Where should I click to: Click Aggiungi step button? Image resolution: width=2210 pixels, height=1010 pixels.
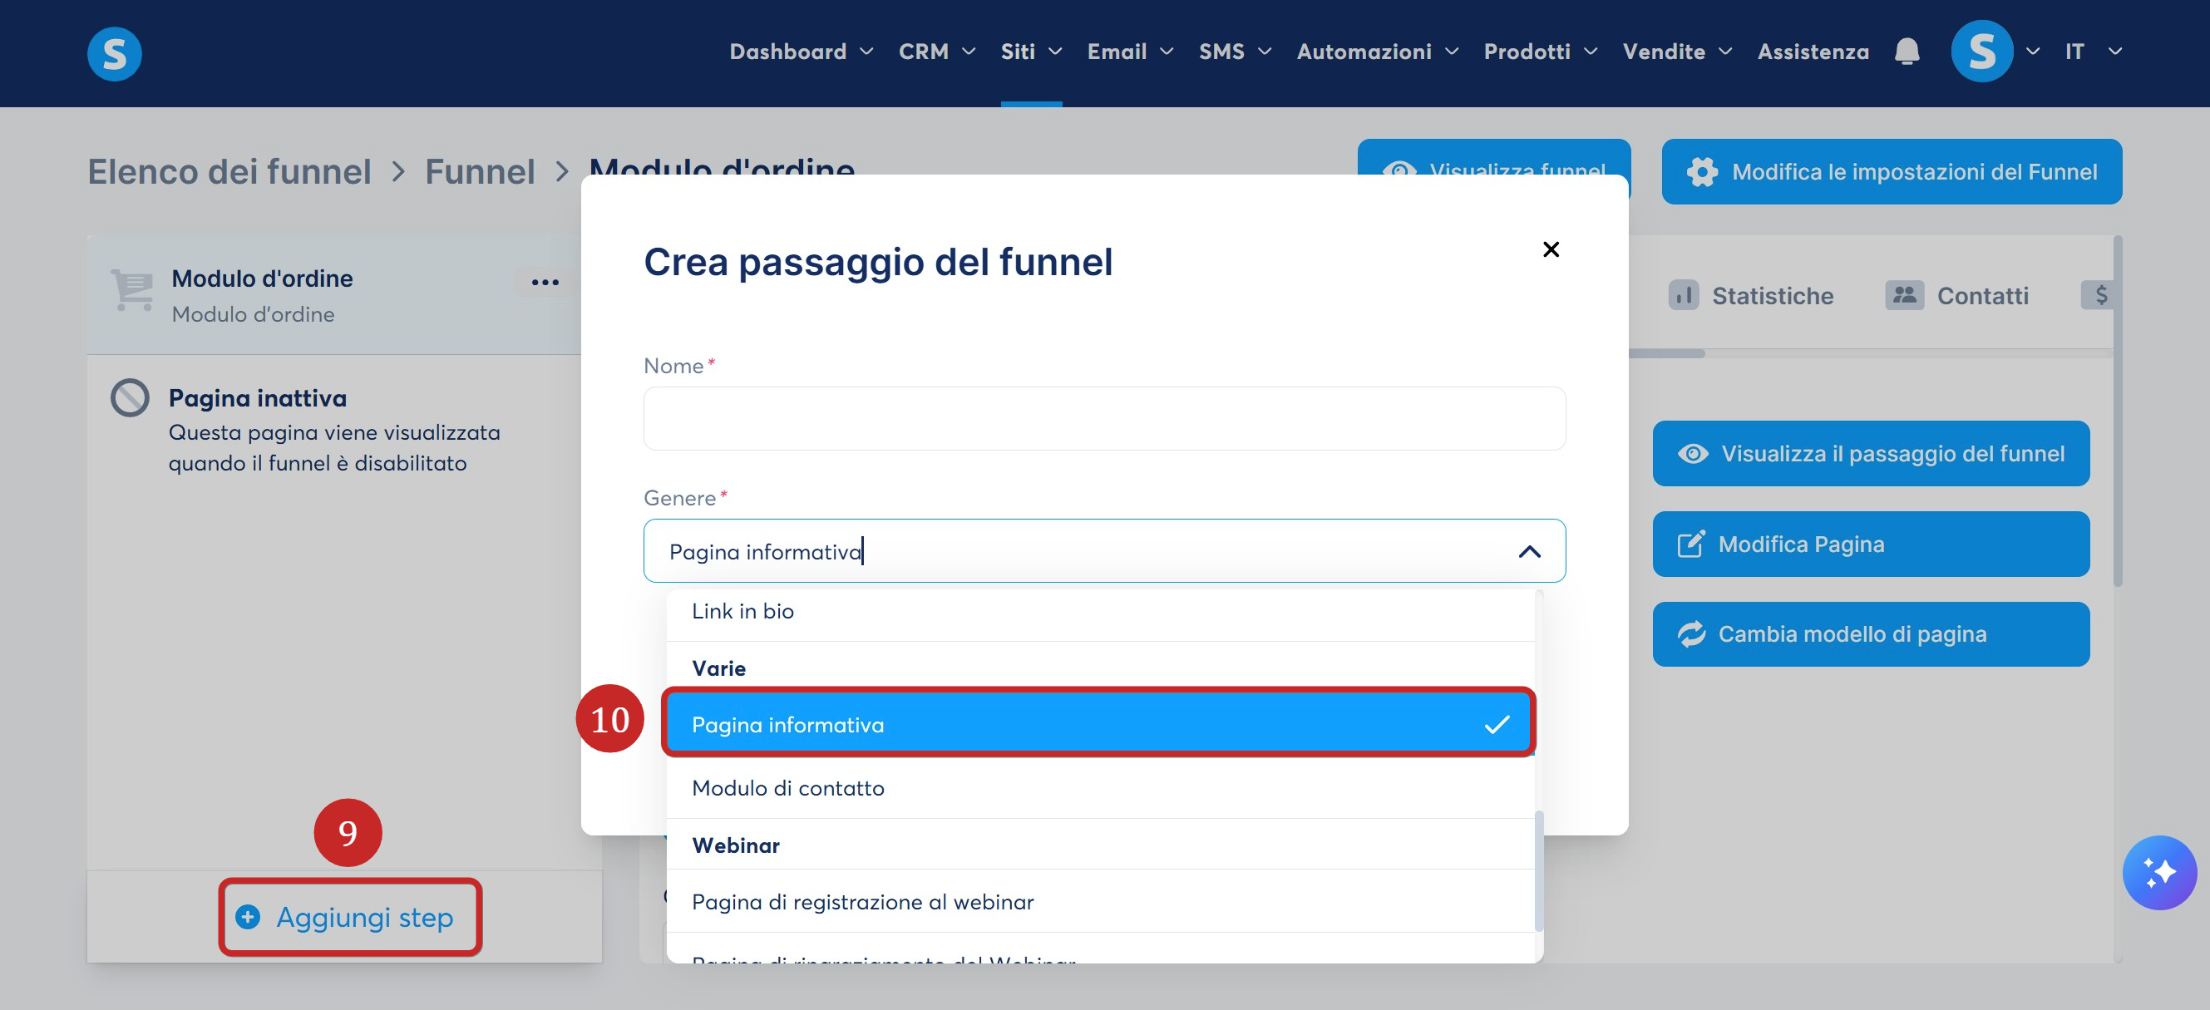point(350,917)
